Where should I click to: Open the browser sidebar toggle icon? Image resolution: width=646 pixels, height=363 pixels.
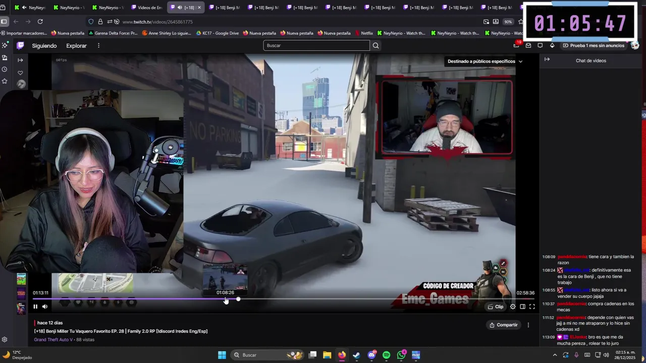coord(4,22)
